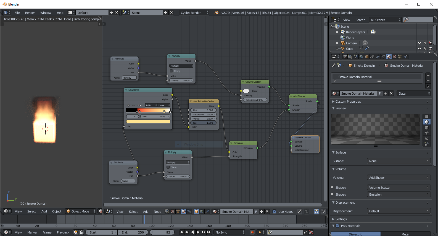The width and height of the screenshot is (438, 236).
Task: Toggle PBR Materials checkbox
Action: pos(337,226)
